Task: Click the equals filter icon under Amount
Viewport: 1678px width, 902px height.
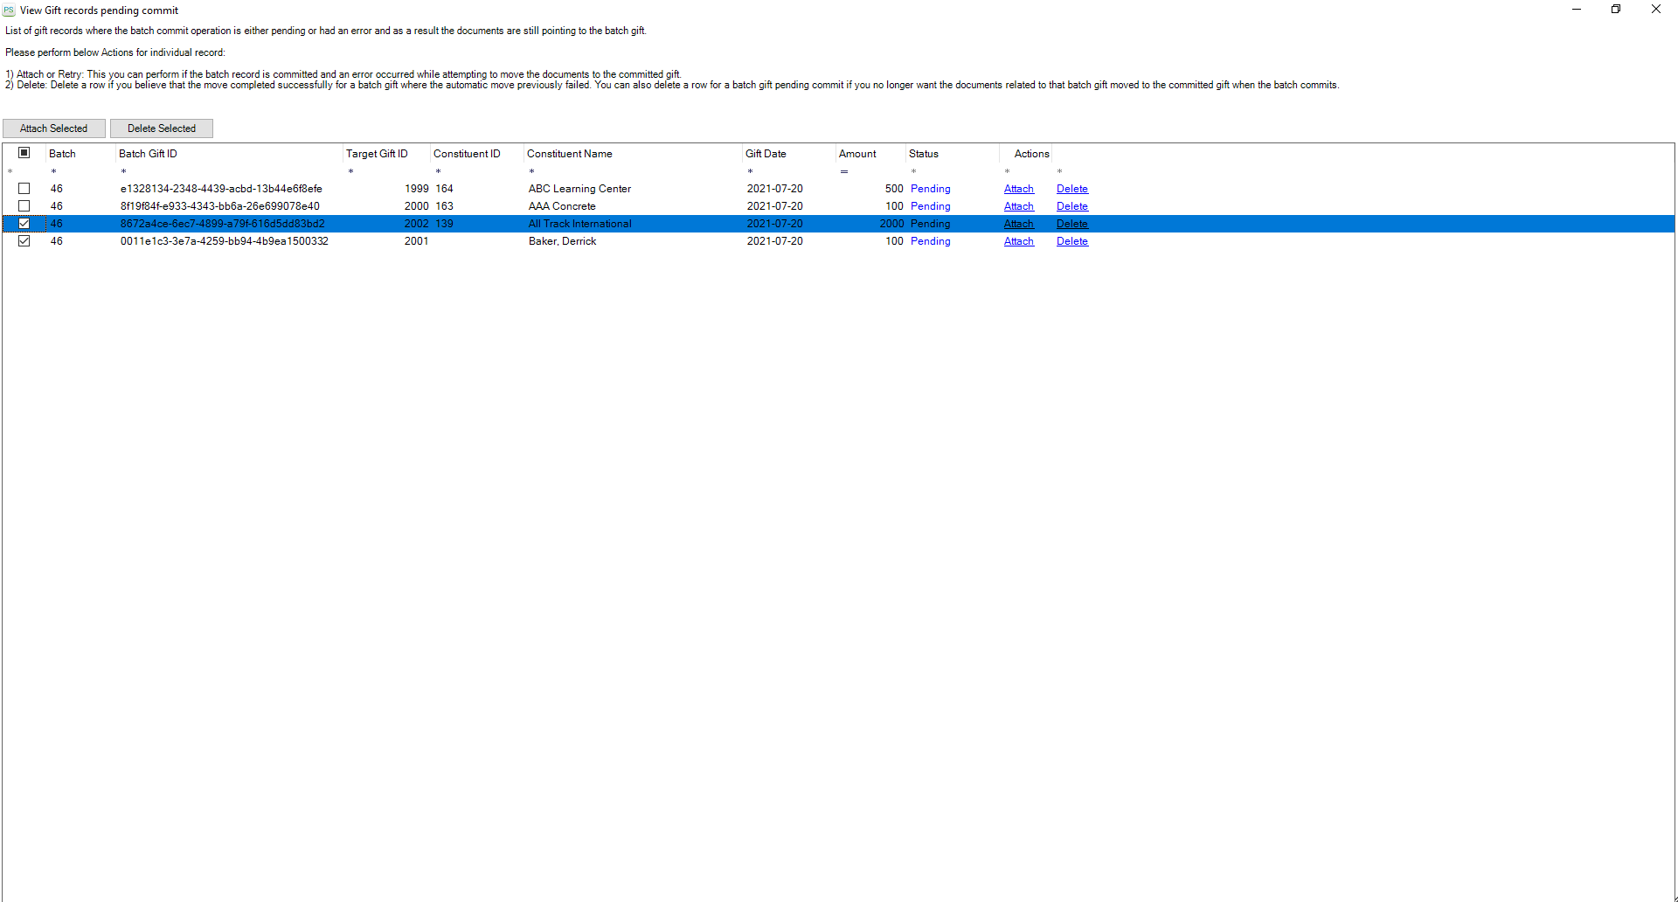Action: [844, 171]
